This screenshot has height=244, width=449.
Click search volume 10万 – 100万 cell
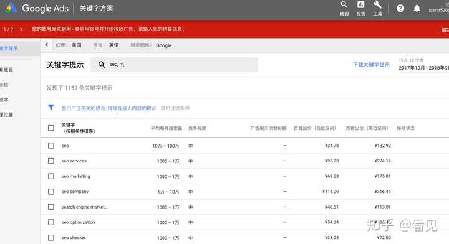click(x=166, y=146)
